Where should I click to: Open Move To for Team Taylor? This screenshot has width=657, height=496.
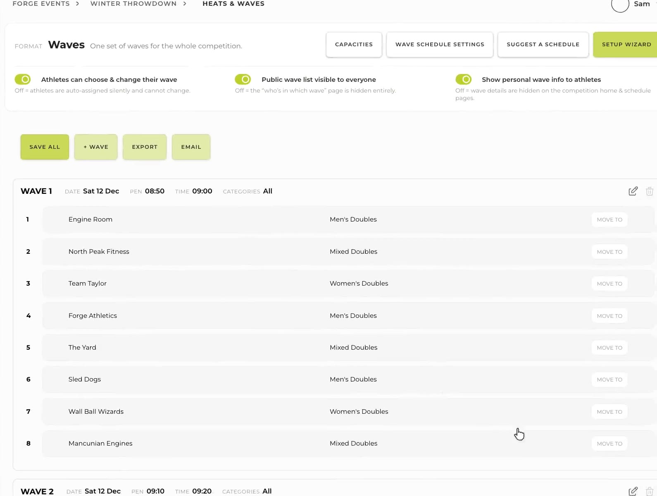(x=609, y=284)
